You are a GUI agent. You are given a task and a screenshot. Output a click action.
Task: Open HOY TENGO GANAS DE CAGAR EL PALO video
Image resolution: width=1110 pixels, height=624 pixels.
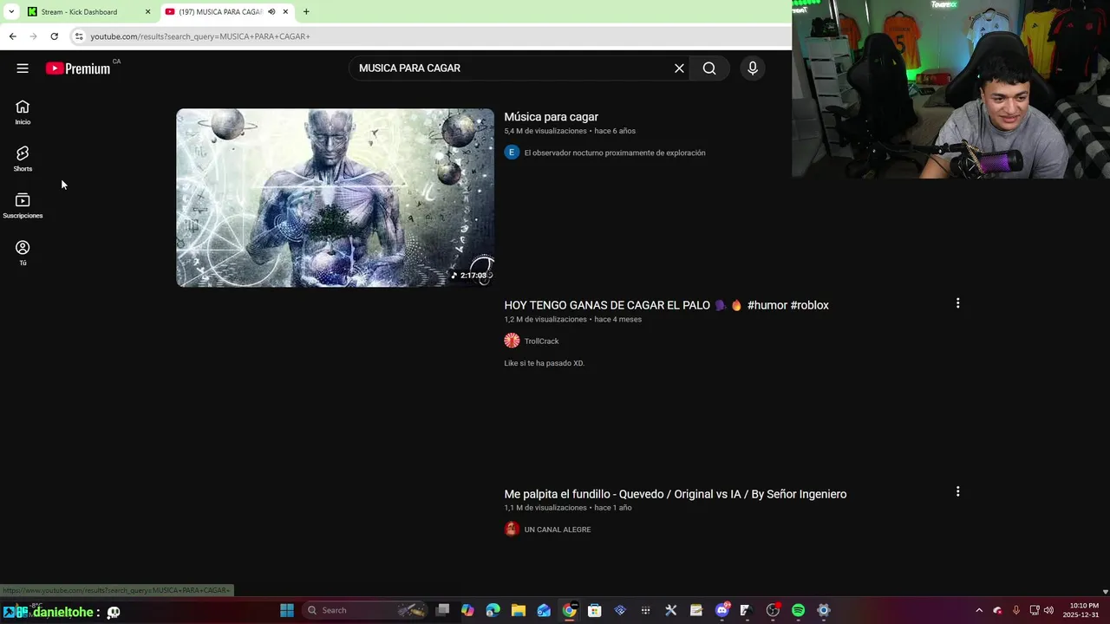coord(666,305)
